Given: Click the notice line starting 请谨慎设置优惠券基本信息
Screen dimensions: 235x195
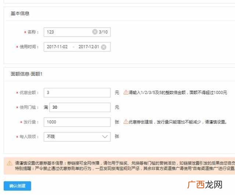Looking at the screenshot, I should 125,163.
